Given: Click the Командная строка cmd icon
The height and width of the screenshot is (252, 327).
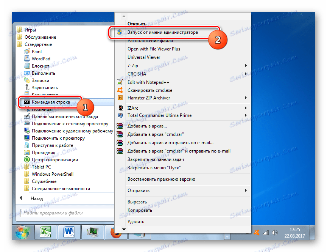Looking at the screenshot, I should click(x=27, y=102).
